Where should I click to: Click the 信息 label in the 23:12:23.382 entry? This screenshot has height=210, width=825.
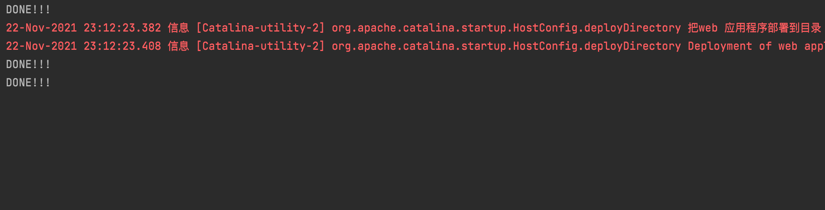pos(178,28)
